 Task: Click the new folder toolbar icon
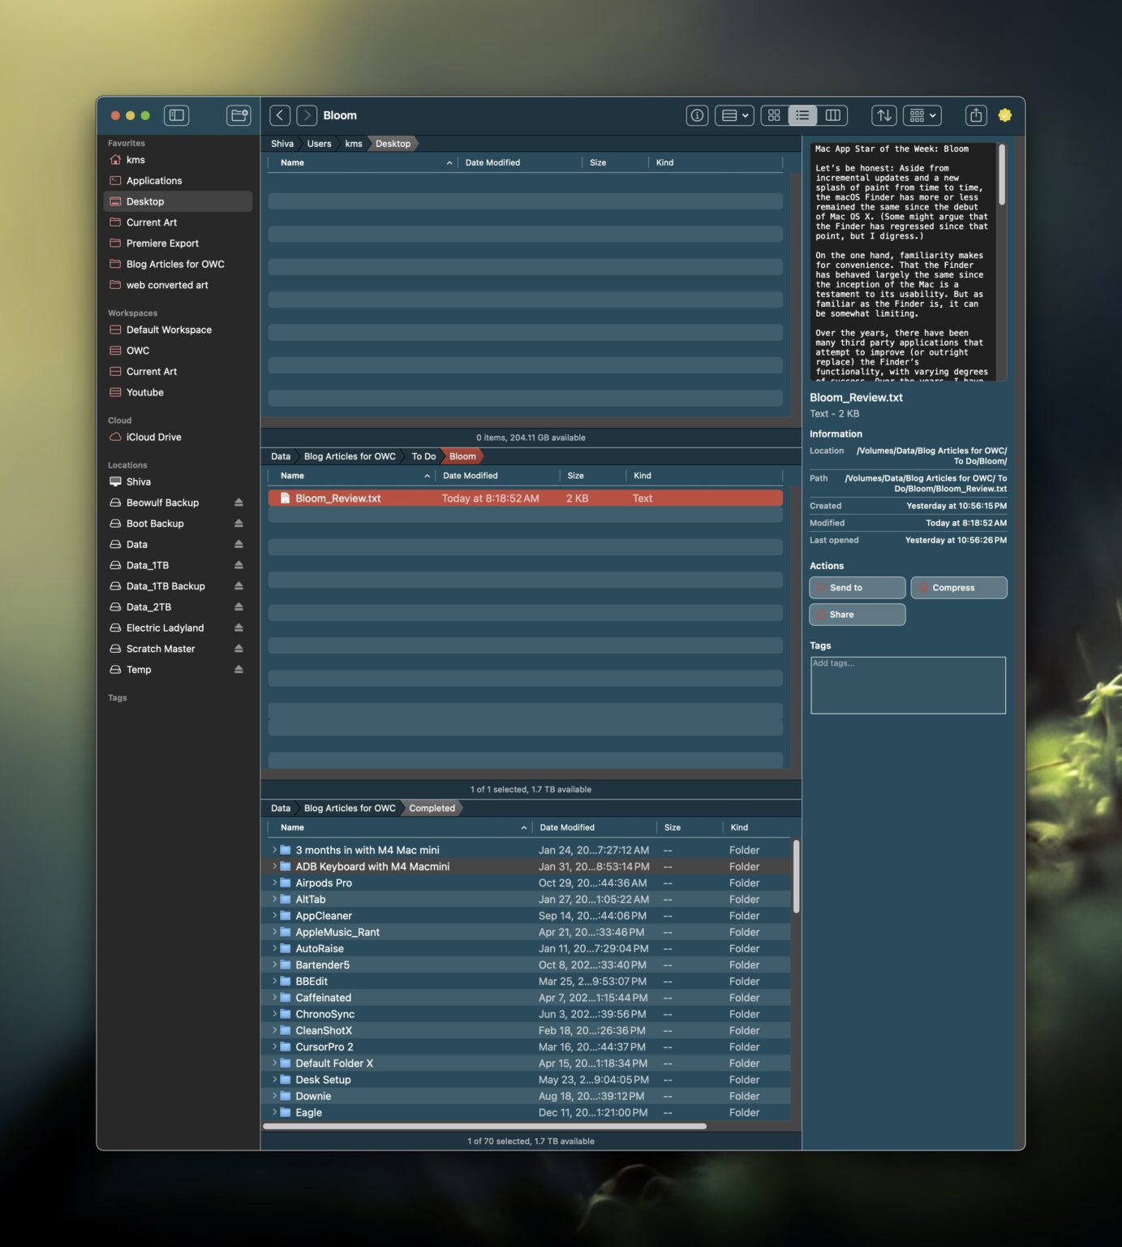(239, 115)
